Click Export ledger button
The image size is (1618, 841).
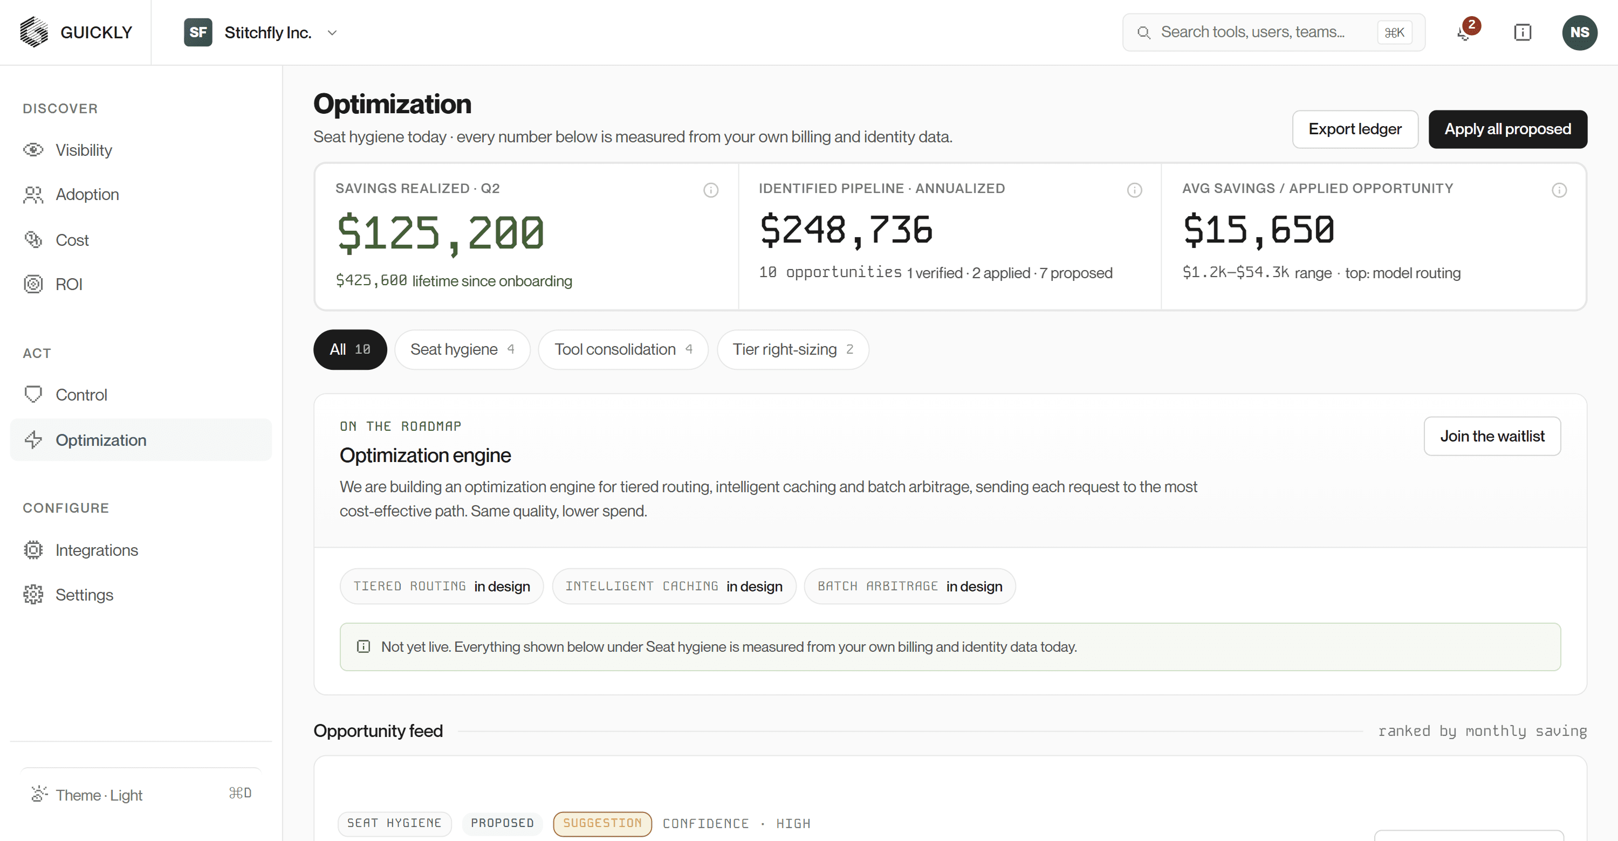(x=1355, y=129)
